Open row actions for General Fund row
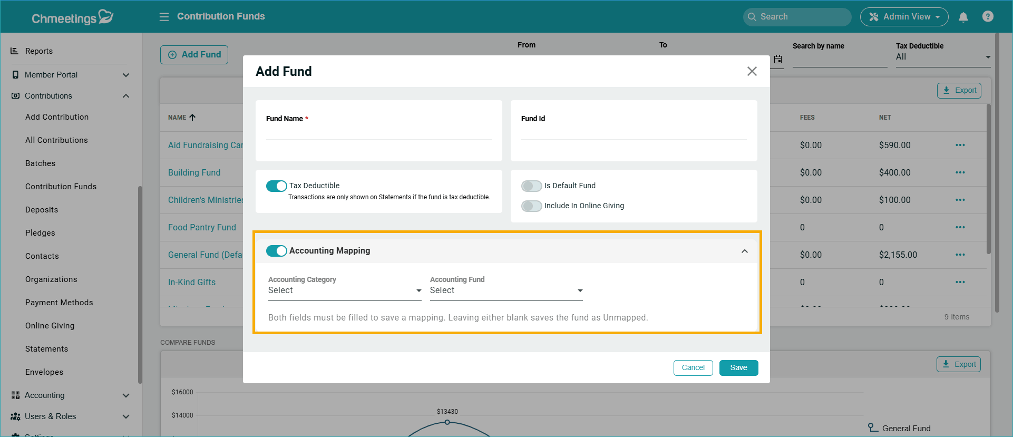The height and width of the screenshot is (437, 1013). (x=960, y=255)
